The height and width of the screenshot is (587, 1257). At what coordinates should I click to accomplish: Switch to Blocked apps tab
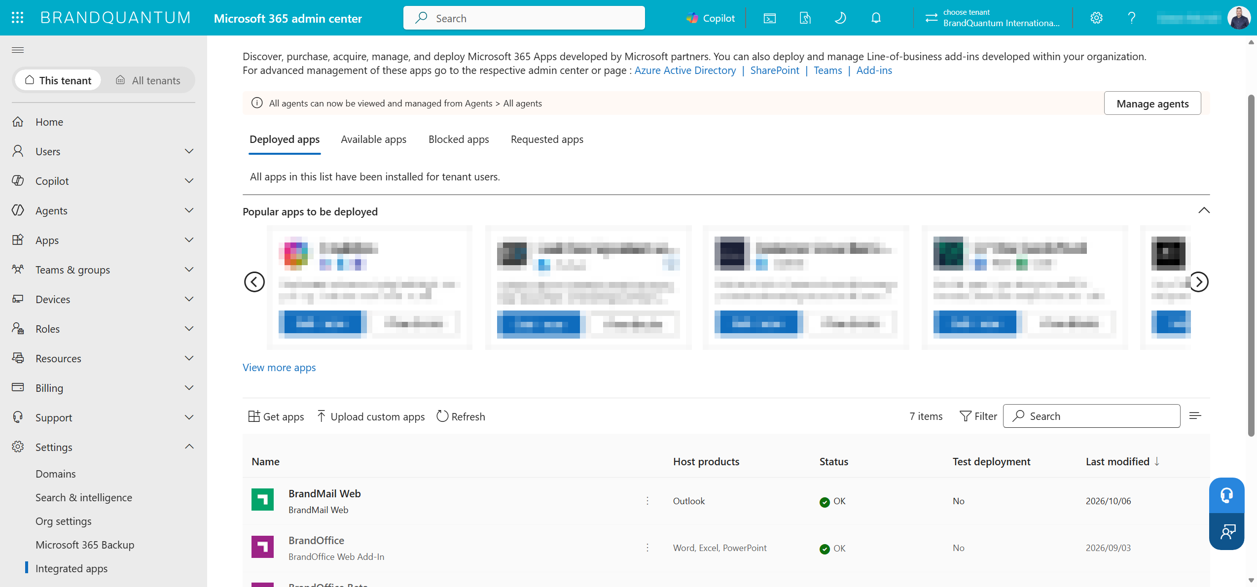459,139
